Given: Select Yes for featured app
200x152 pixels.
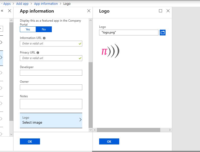Looking at the screenshot, I should (28, 29).
